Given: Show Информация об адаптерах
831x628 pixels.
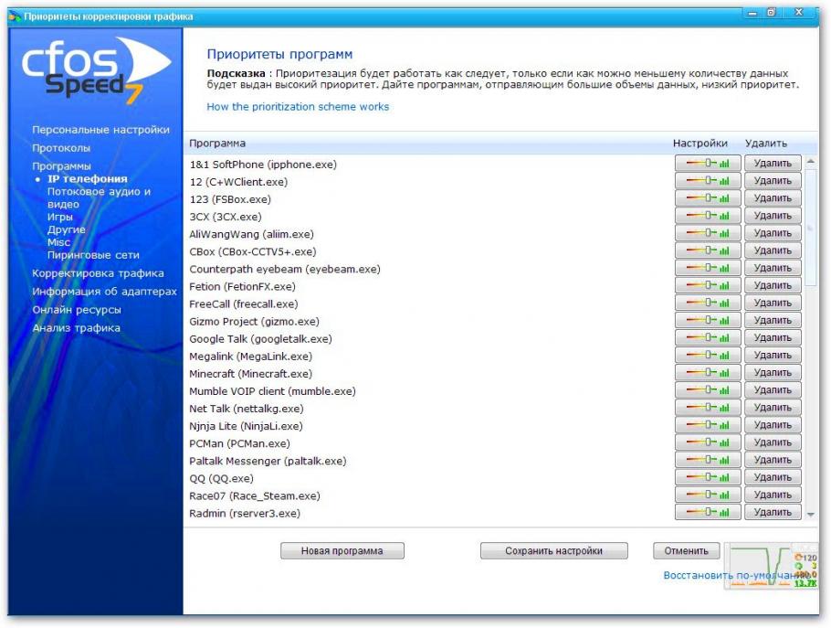Looking at the screenshot, I should point(104,292).
